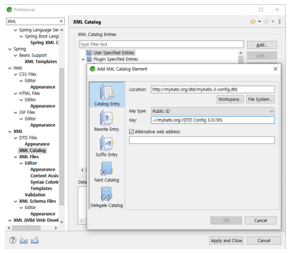Viewport: 291px width, 253px height.
Task: Maximize the Preferences window
Action: pyautogui.click(x=261, y=9)
